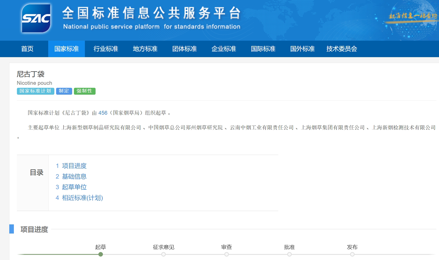Click the 批准 progress stage marker
439x260 pixels.
pyautogui.click(x=289, y=254)
